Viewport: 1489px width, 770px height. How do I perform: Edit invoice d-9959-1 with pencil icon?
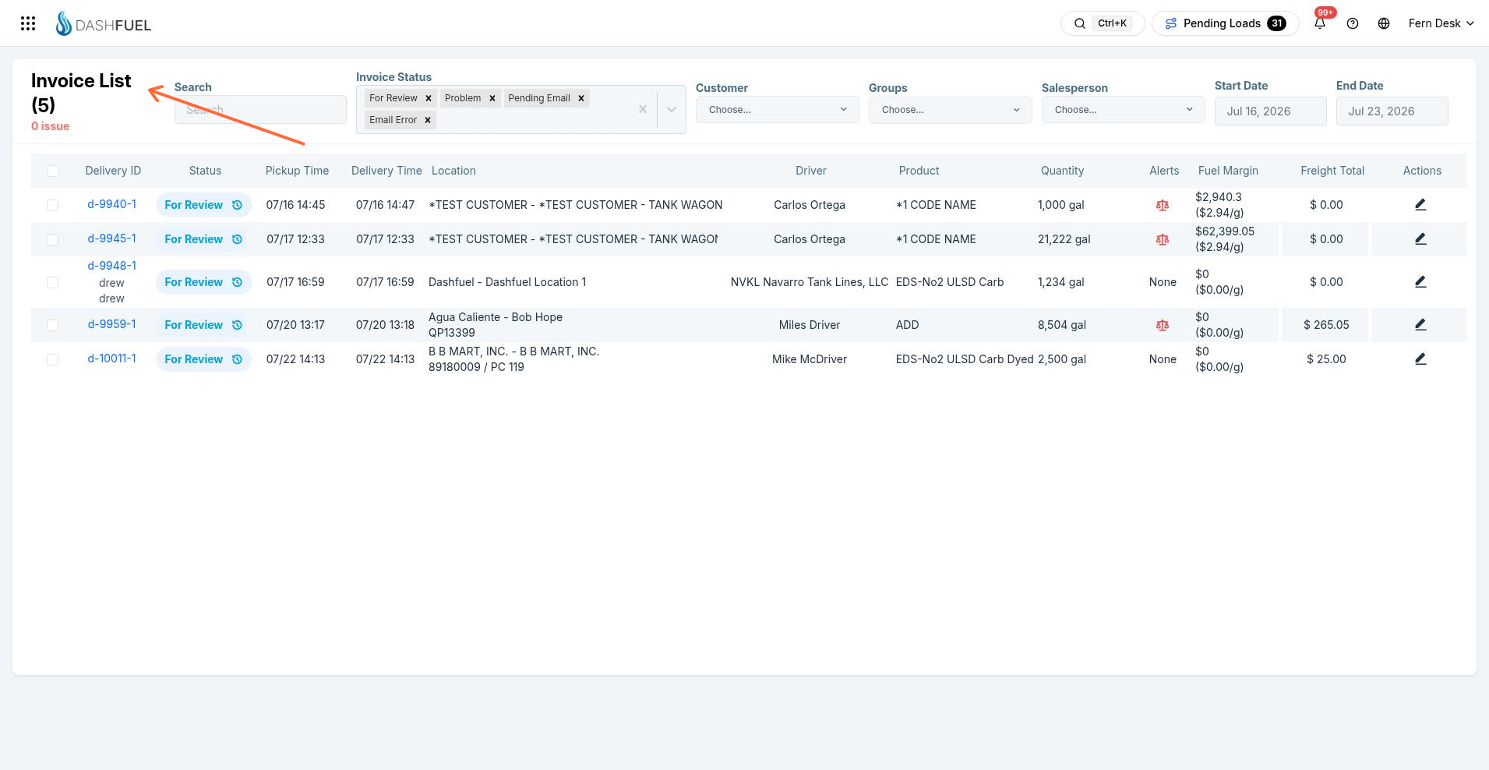[x=1420, y=324]
